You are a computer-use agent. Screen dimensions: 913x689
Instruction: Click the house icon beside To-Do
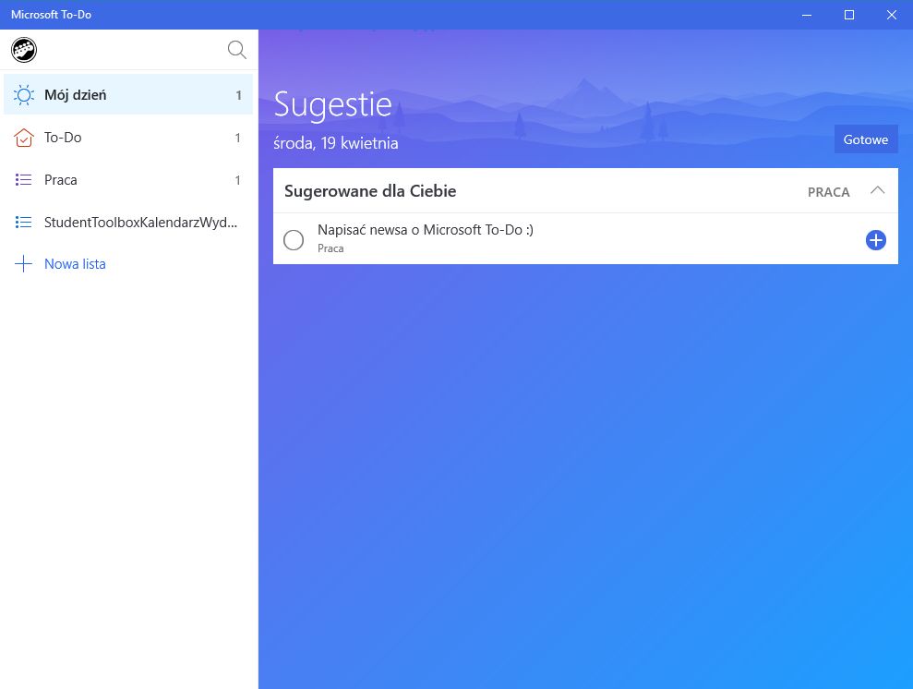click(24, 138)
